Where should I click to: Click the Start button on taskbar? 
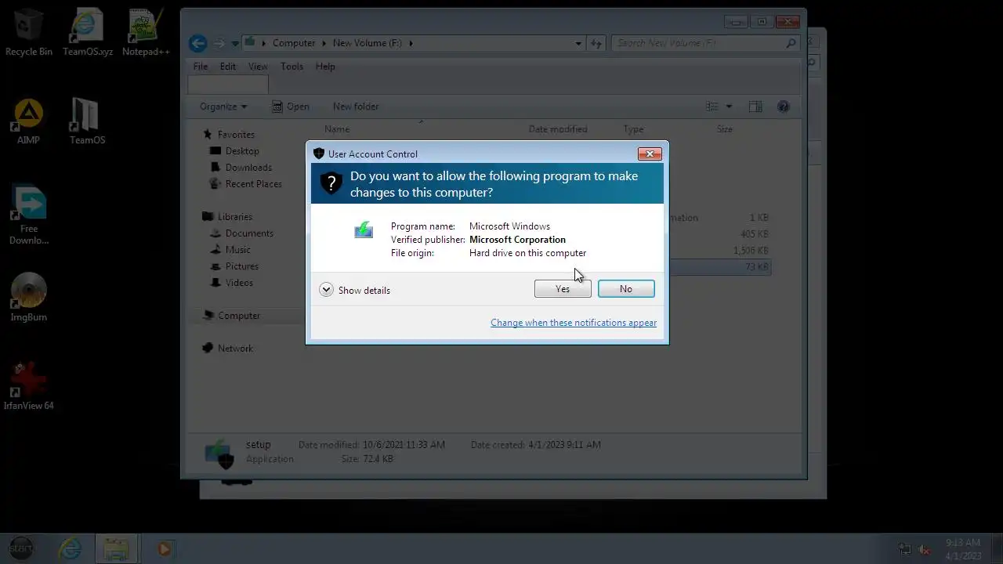(21, 548)
